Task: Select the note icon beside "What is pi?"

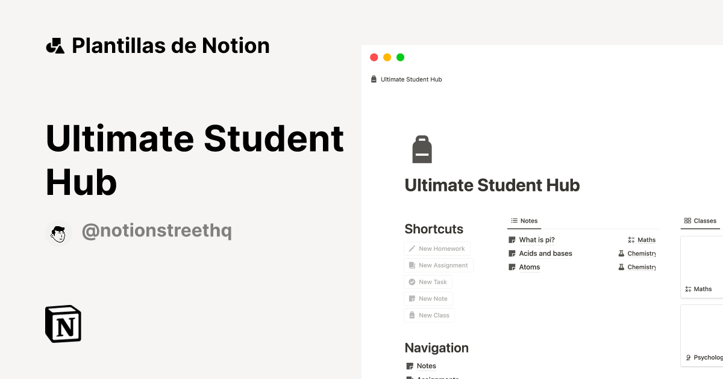Action: (x=512, y=239)
